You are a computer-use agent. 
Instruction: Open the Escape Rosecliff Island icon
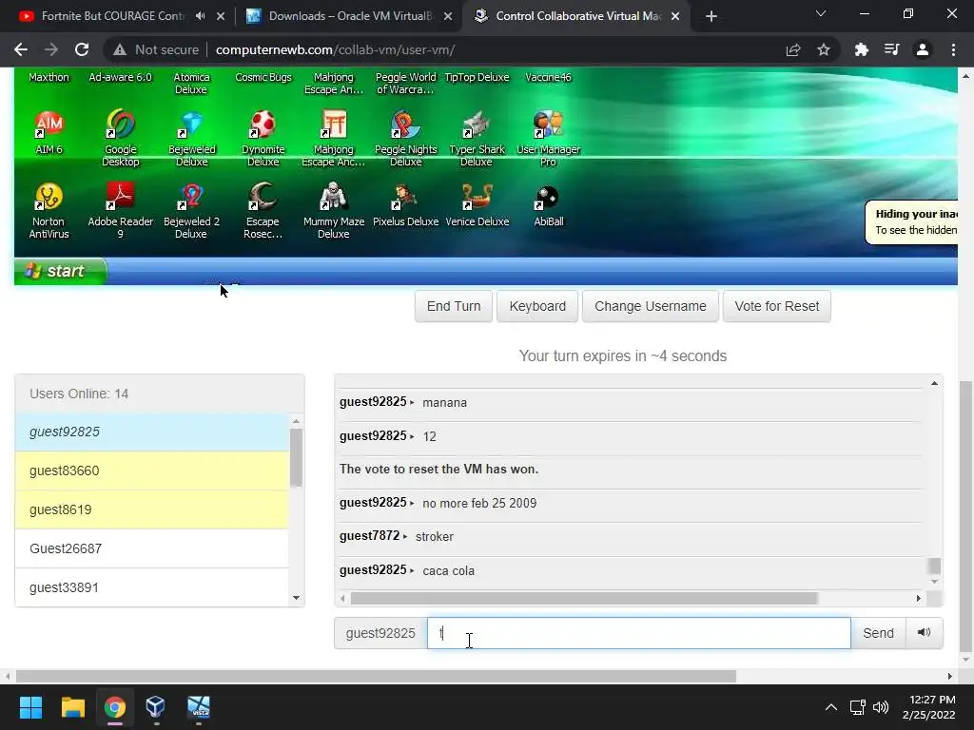(263, 210)
